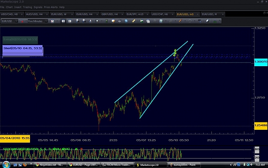268x168 pixels.
Task: Open the Signals menu
Action: [x=38, y=7]
